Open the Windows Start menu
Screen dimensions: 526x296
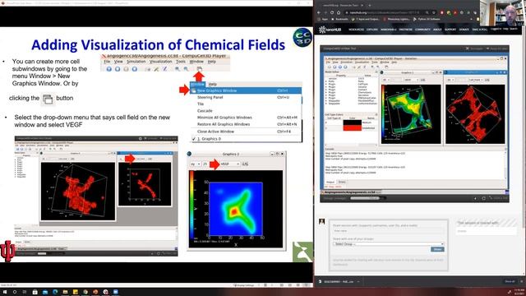click(4, 292)
